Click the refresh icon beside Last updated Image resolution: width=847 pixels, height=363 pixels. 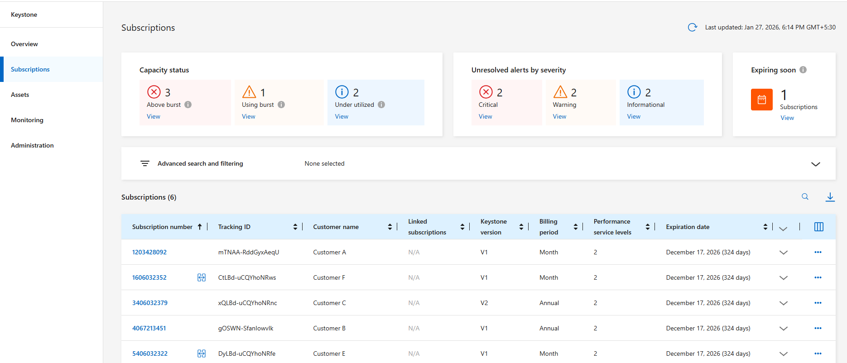692,27
